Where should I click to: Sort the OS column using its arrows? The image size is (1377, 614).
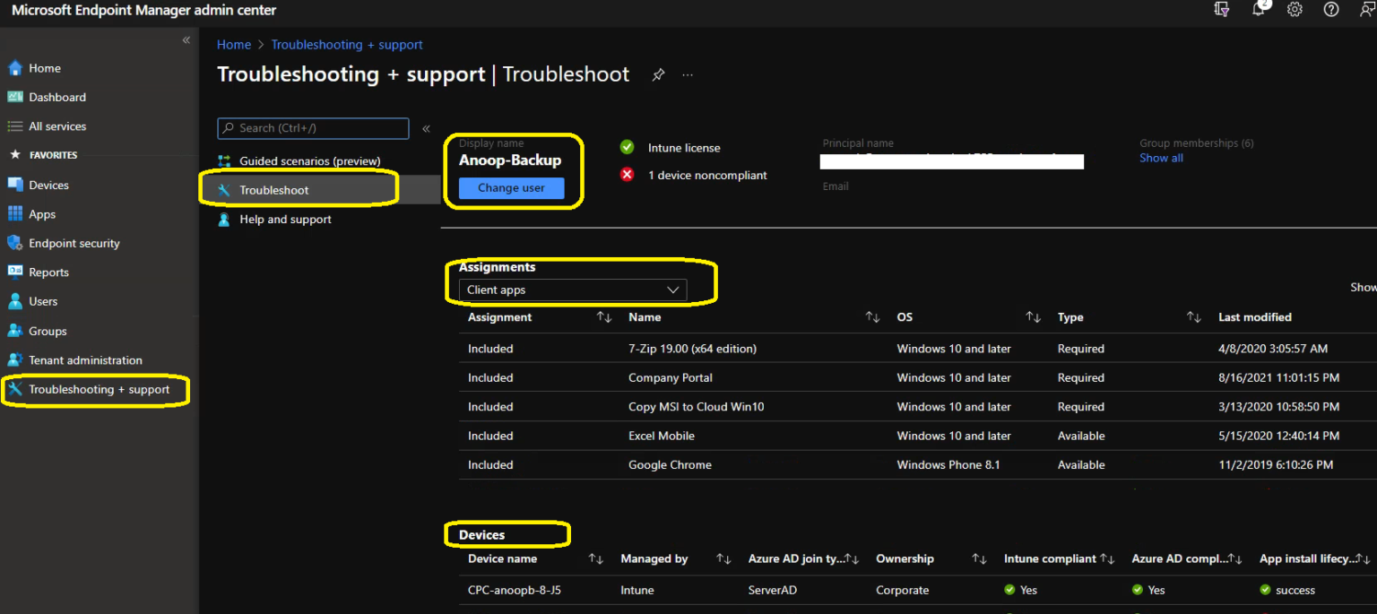(1032, 316)
